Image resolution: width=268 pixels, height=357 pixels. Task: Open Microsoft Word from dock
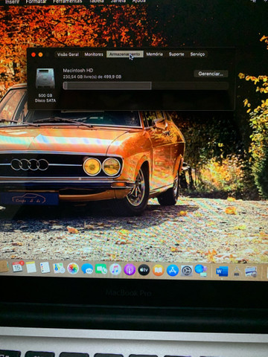[x=222, y=271]
